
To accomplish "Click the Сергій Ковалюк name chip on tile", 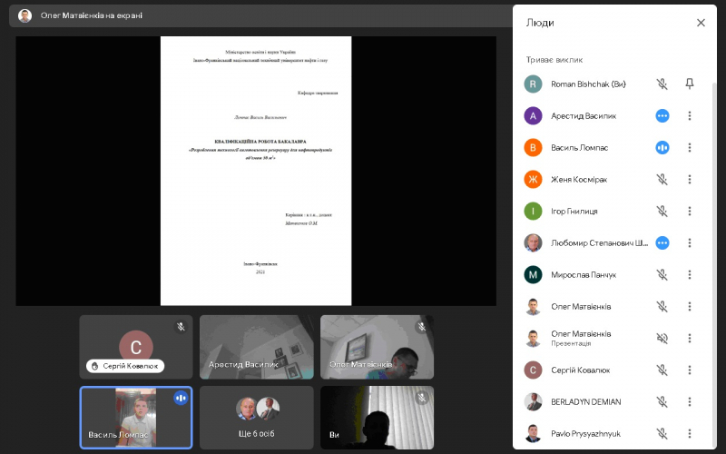I will 125,366.
